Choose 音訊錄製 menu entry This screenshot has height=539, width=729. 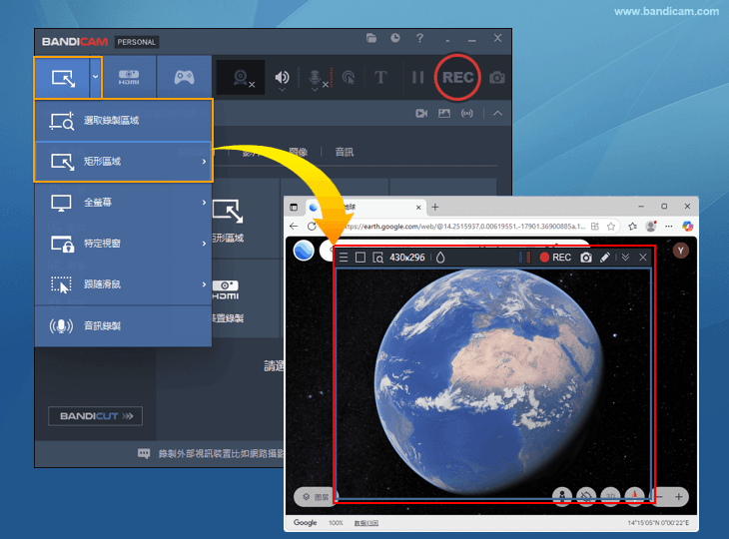coord(123,325)
